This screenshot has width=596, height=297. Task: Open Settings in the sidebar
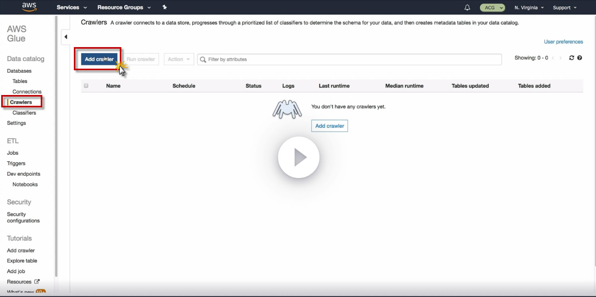[16, 123]
